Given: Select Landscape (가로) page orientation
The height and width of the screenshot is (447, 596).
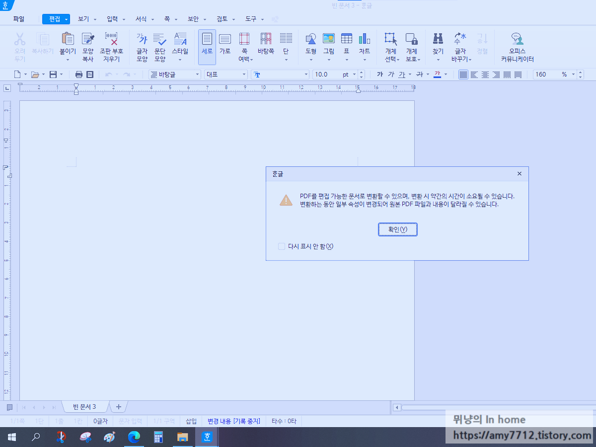Looking at the screenshot, I should pyautogui.click(x=225, y=39).
